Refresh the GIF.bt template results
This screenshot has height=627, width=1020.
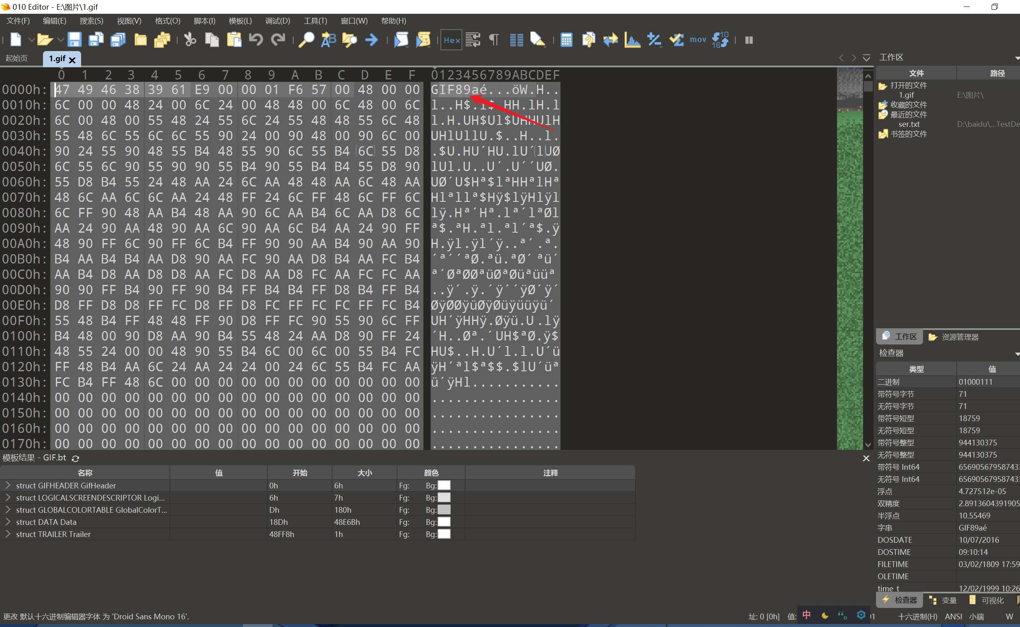75,458
